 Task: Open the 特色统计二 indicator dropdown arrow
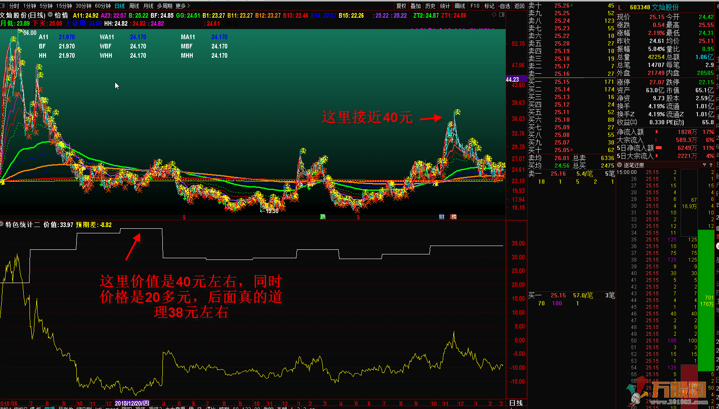click(2, 225)
